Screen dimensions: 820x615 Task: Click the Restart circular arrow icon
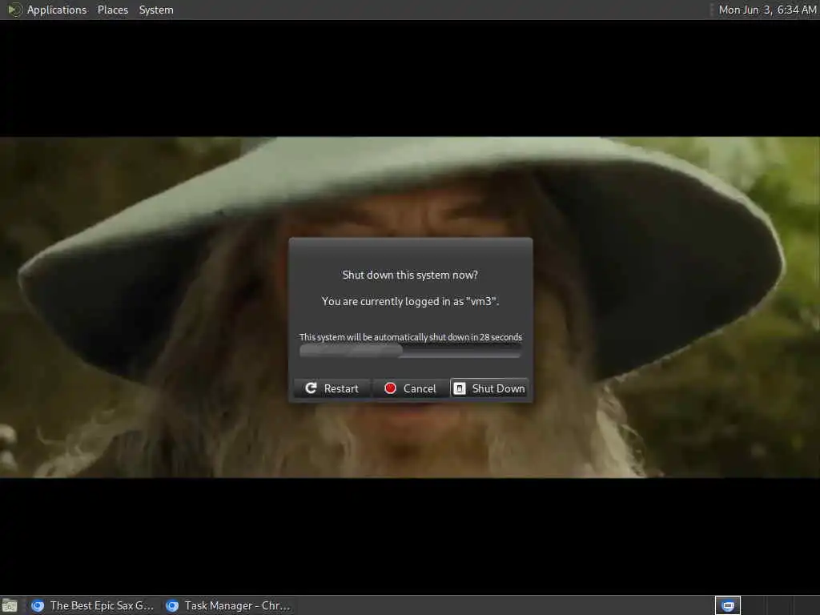[x=311, y=388]
